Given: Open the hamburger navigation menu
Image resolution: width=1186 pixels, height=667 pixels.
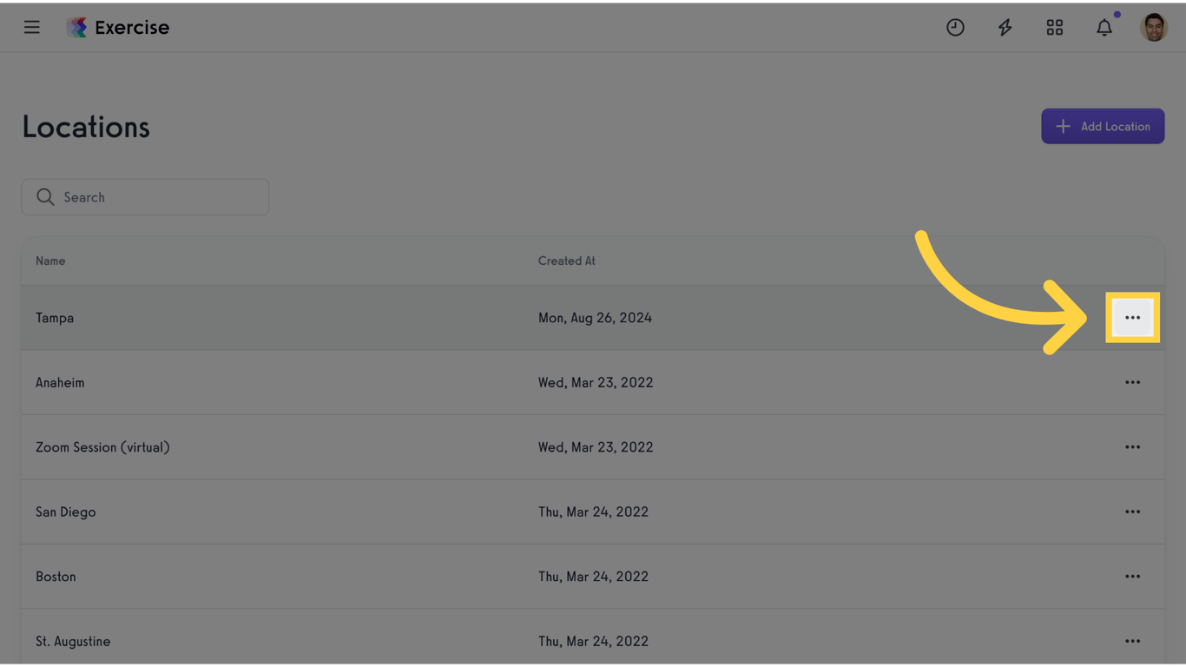Looking at the screenshot, I should point(32,28).
